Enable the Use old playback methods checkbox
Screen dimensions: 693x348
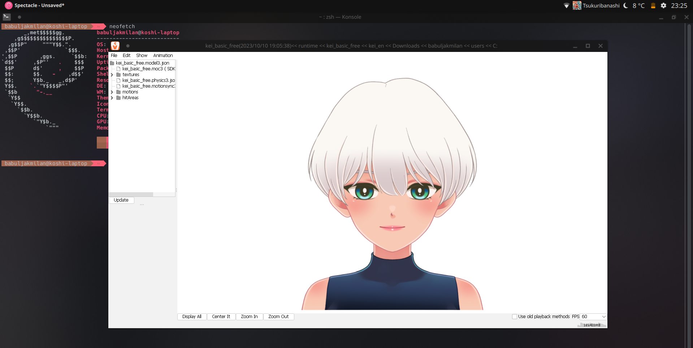coord(515,316)
